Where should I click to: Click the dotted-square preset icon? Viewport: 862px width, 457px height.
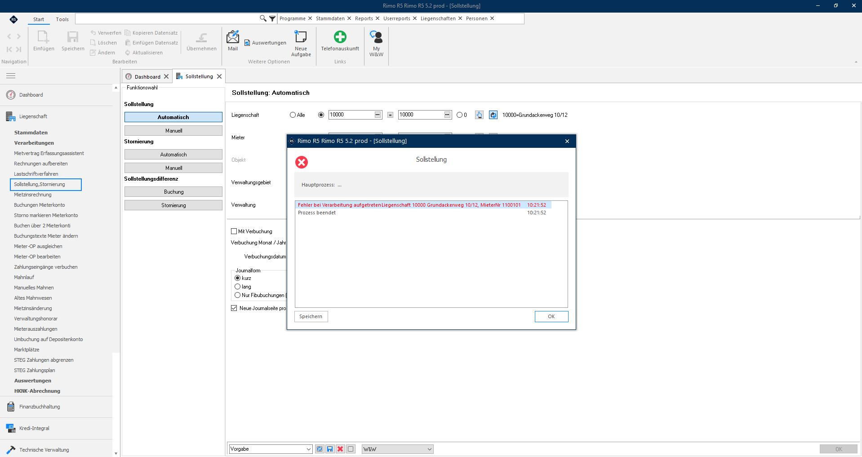[351, 449]
